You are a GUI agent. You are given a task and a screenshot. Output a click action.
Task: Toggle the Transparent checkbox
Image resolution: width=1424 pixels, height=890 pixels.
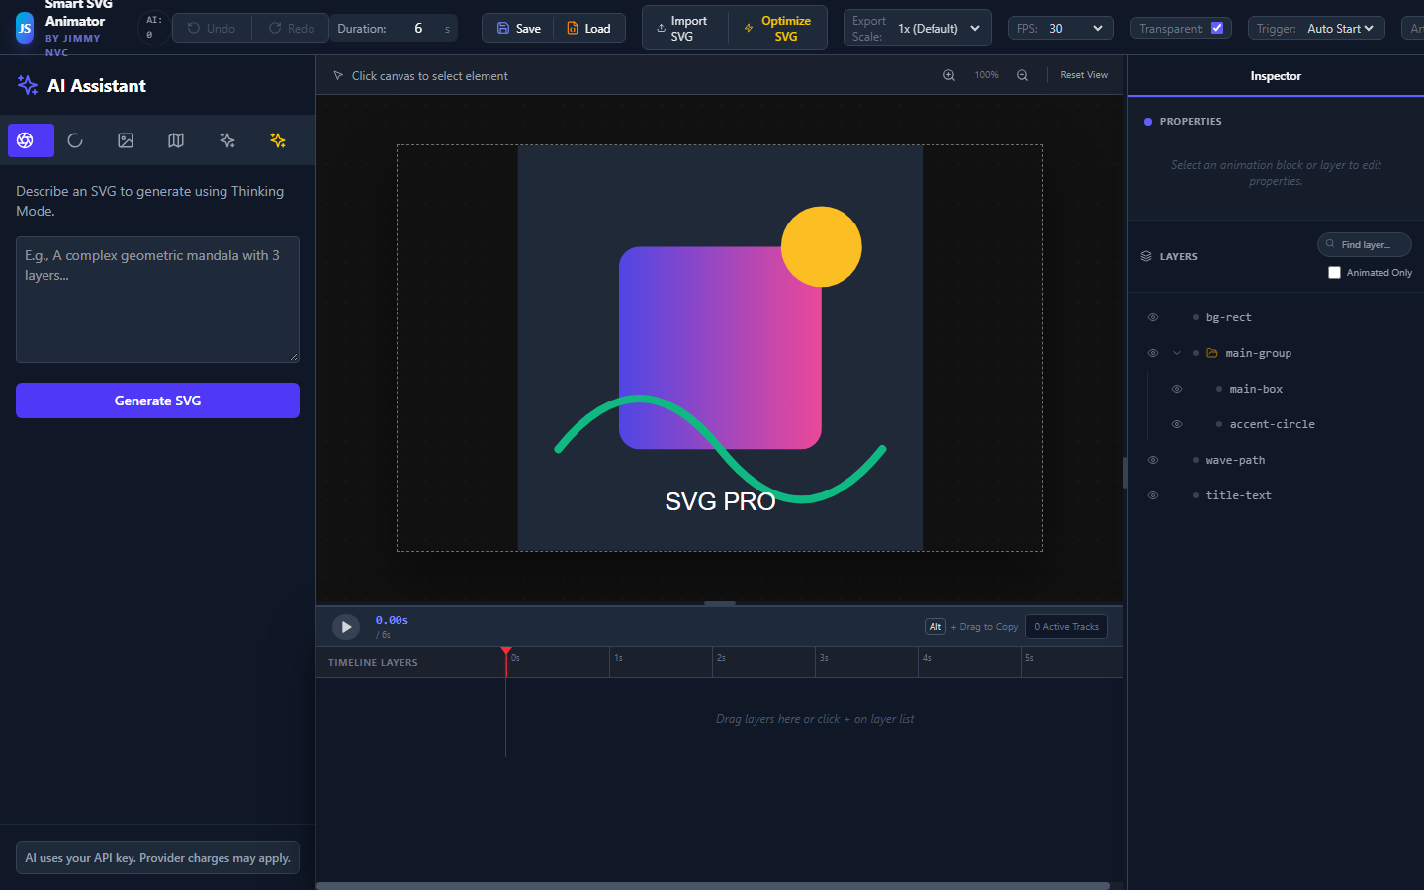click(1217, 28)
